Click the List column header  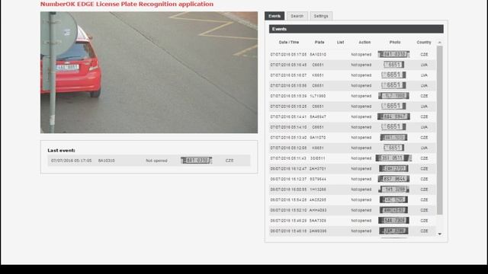[341, 43]
